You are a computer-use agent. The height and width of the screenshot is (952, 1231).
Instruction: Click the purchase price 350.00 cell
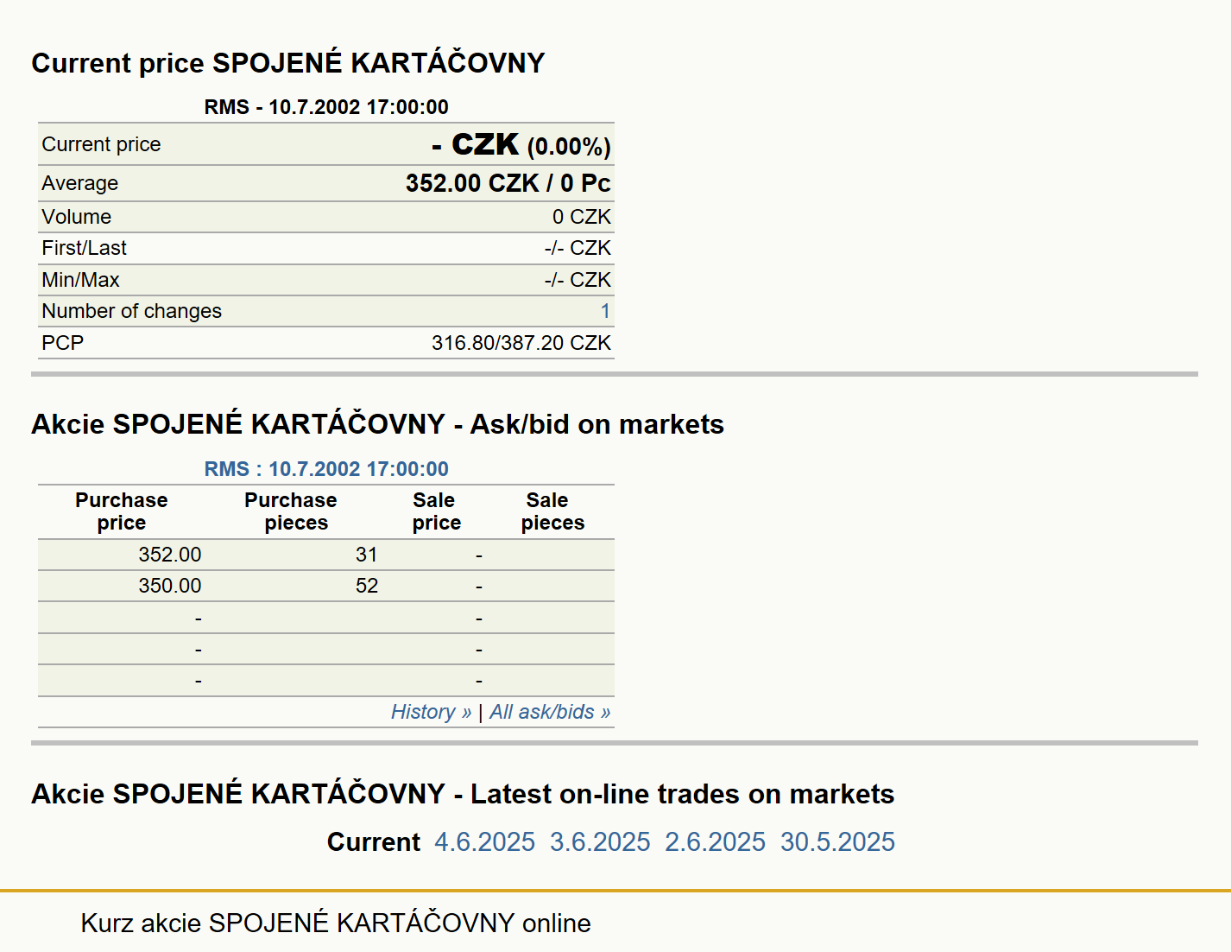point(169,586)
